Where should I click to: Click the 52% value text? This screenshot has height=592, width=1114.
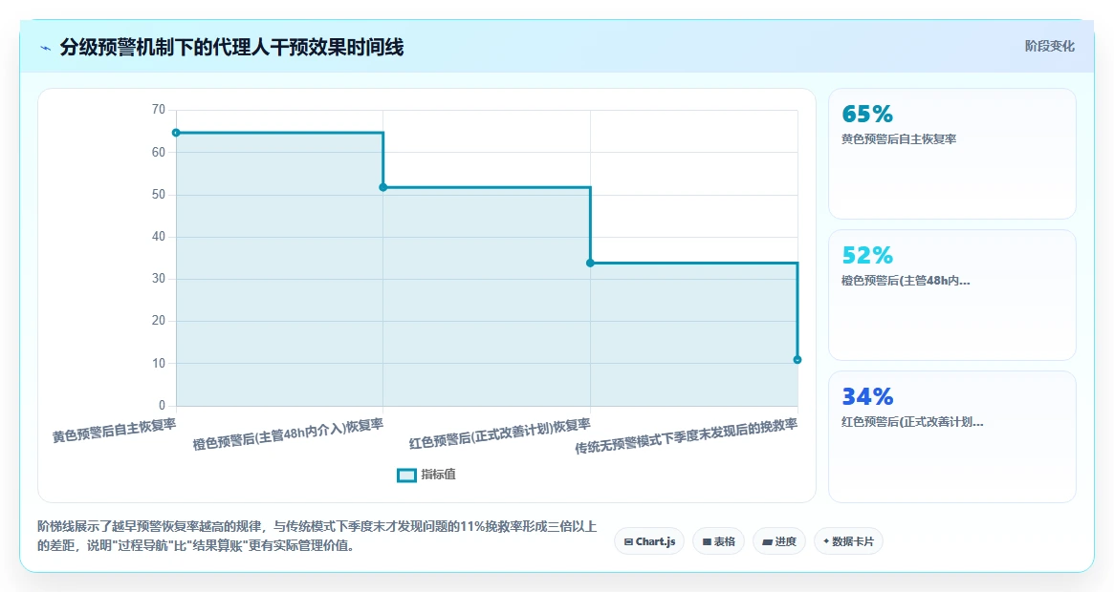pyautogui.click(x=867, y=256)
